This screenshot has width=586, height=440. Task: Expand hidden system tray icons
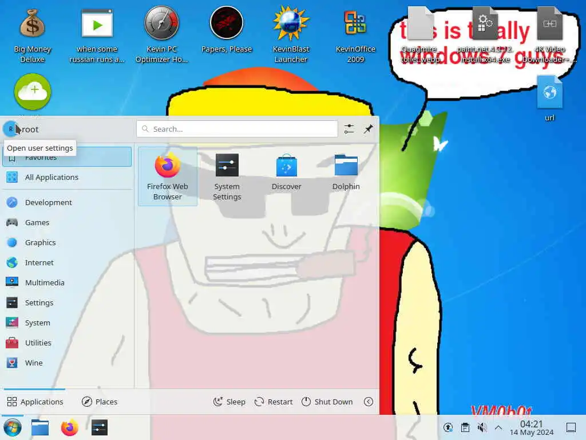498,427
